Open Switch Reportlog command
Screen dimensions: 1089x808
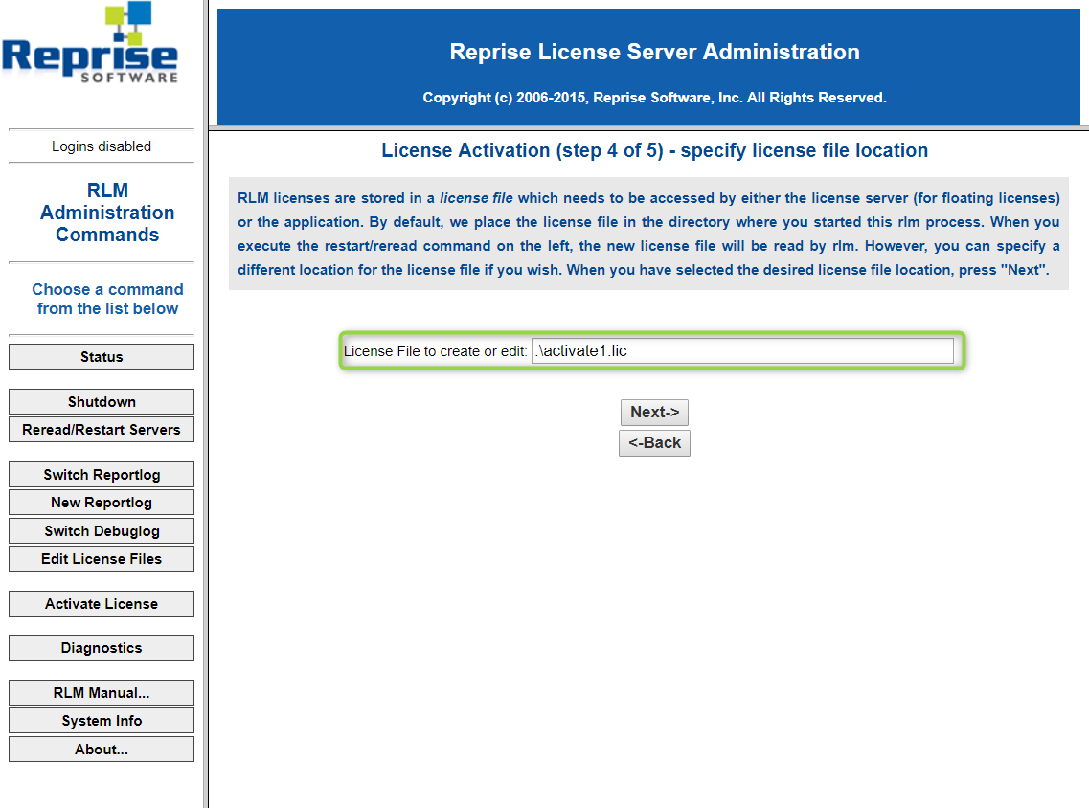[x=102, y=475]
